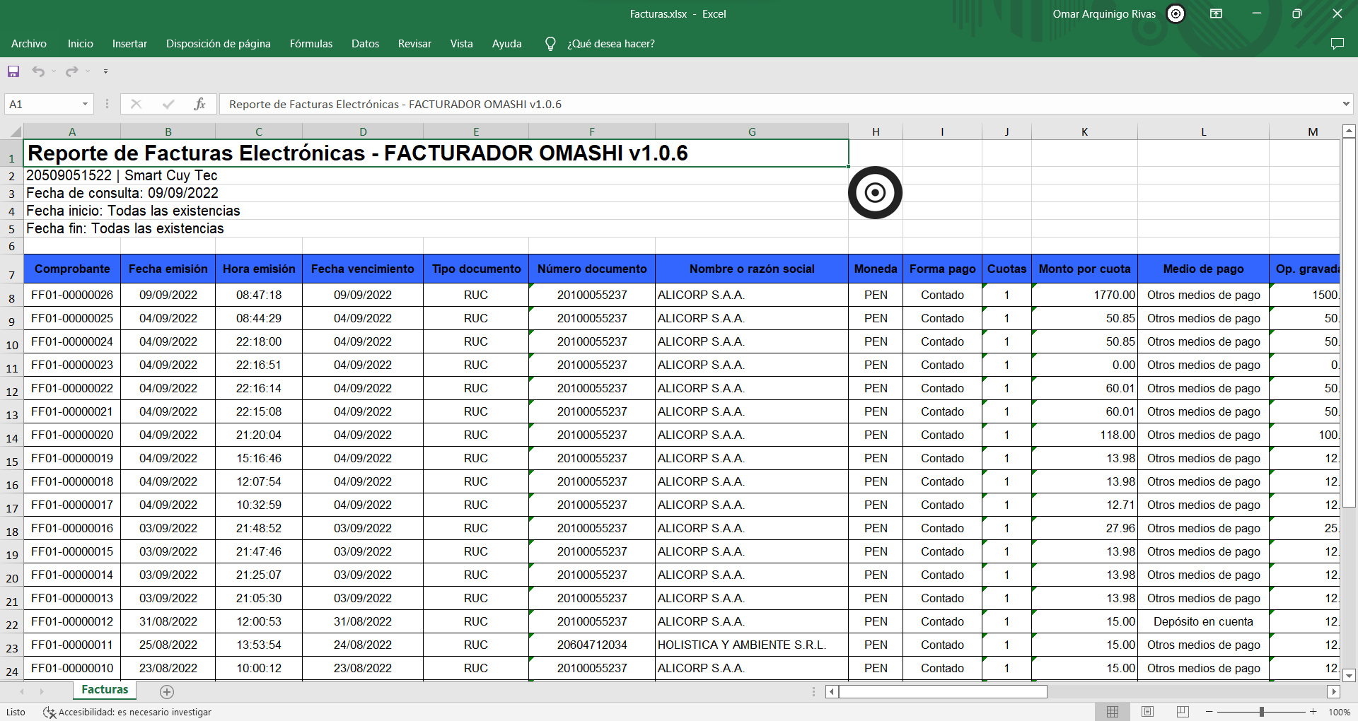Open the Undo history dropdown arrow
Viewport: 1358px width, 721px height.
tap(54, 71)
